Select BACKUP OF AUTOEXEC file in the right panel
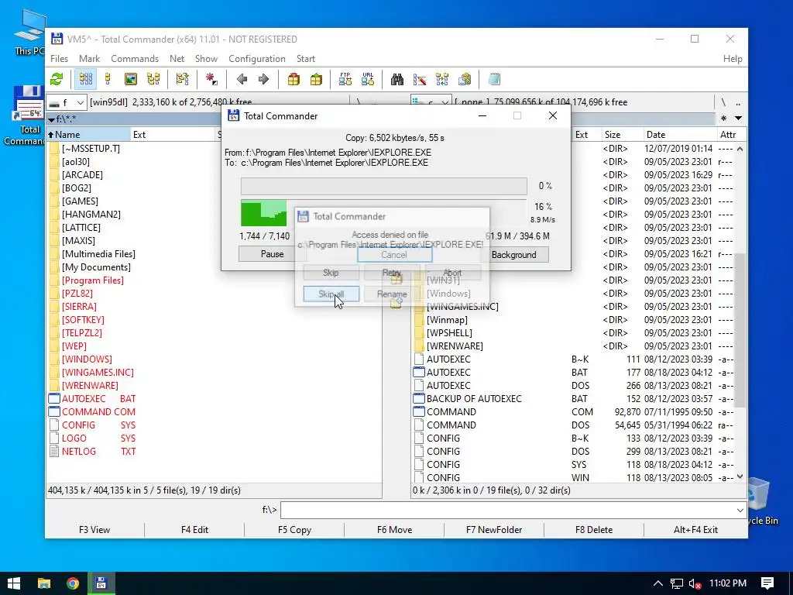This screenshot has height=595, width=793. click(474, 399)
